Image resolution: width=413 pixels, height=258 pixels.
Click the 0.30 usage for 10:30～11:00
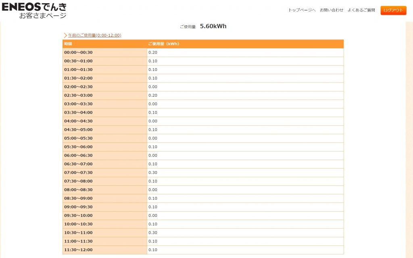coord(153,233)
